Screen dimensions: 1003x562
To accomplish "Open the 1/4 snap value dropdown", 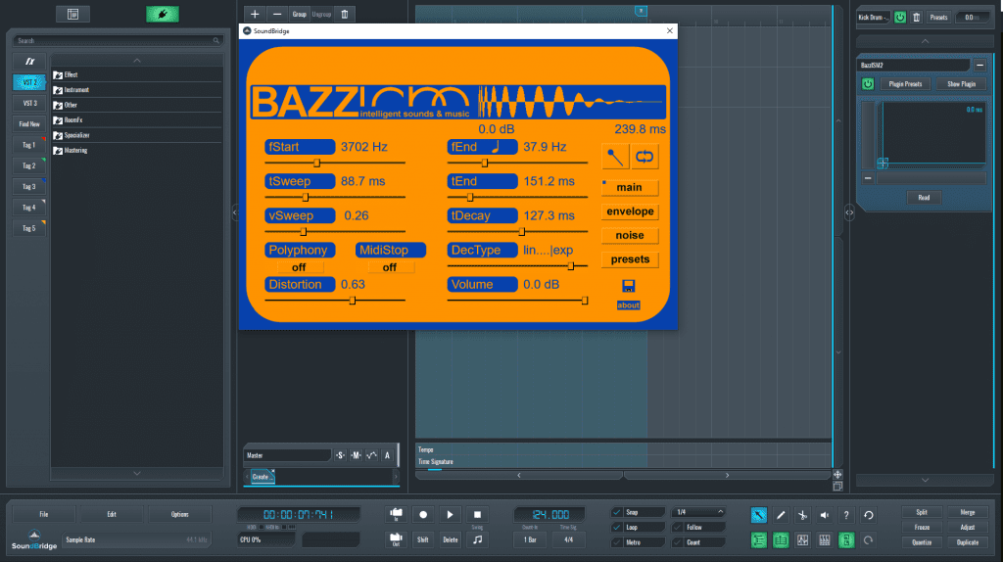I will pyautogui.click(x=699, y=512).
